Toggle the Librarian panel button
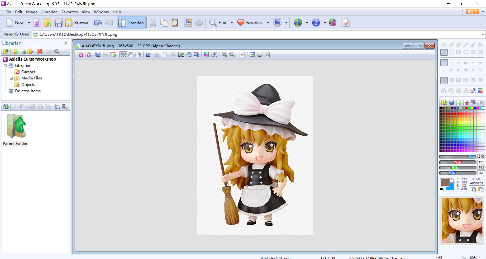This screenshot has width=486, height=259. (131, 23)
